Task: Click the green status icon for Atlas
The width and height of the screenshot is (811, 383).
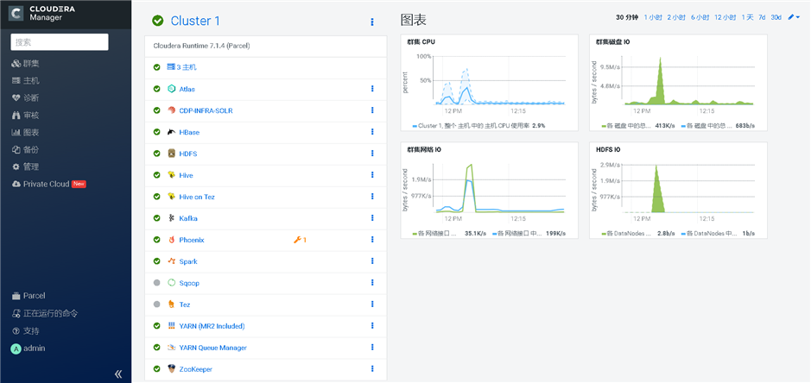Action: pos(156,89)
